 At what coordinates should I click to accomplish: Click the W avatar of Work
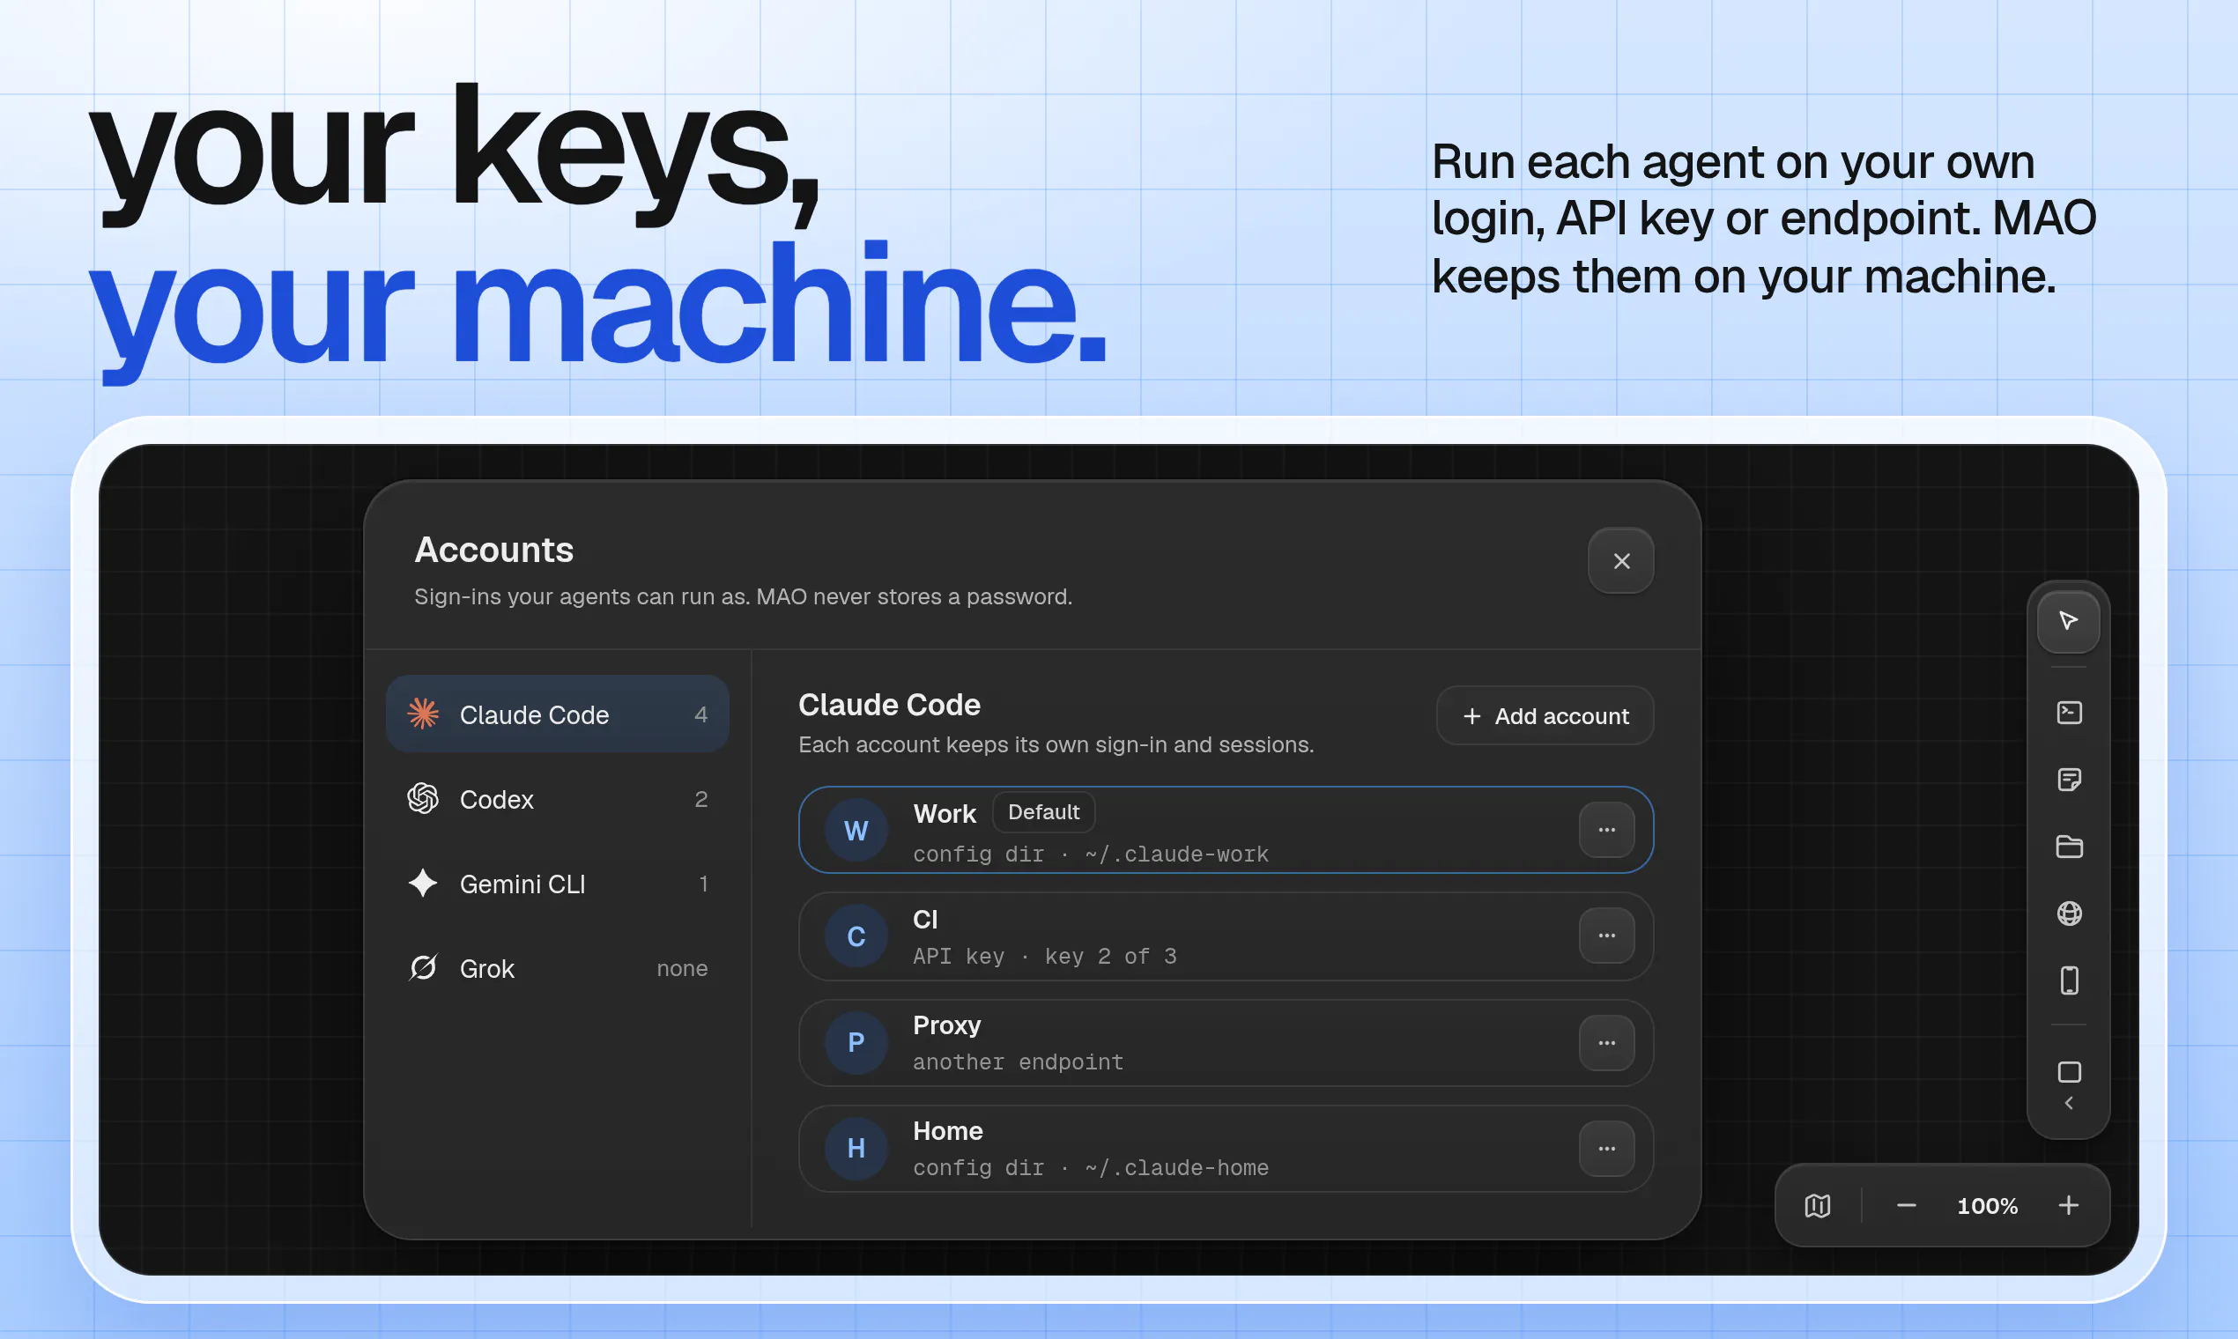click(x=856, y=830)
